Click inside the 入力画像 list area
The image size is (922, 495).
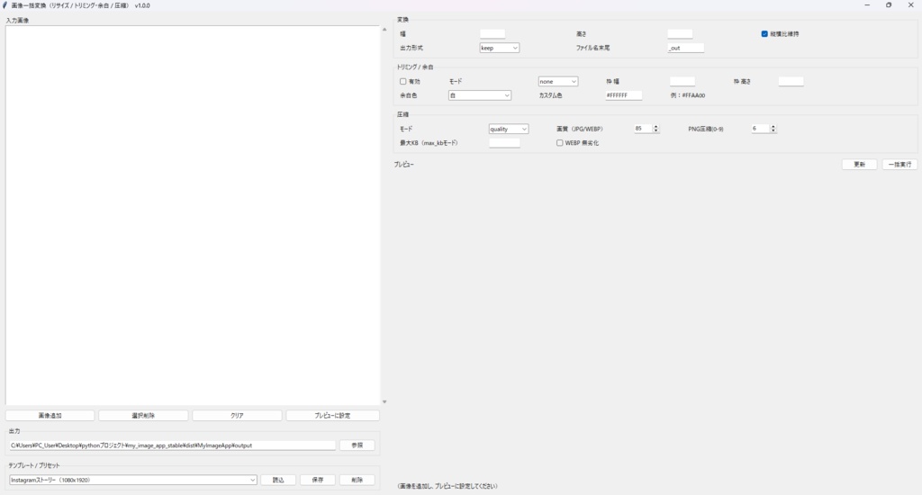193,214
